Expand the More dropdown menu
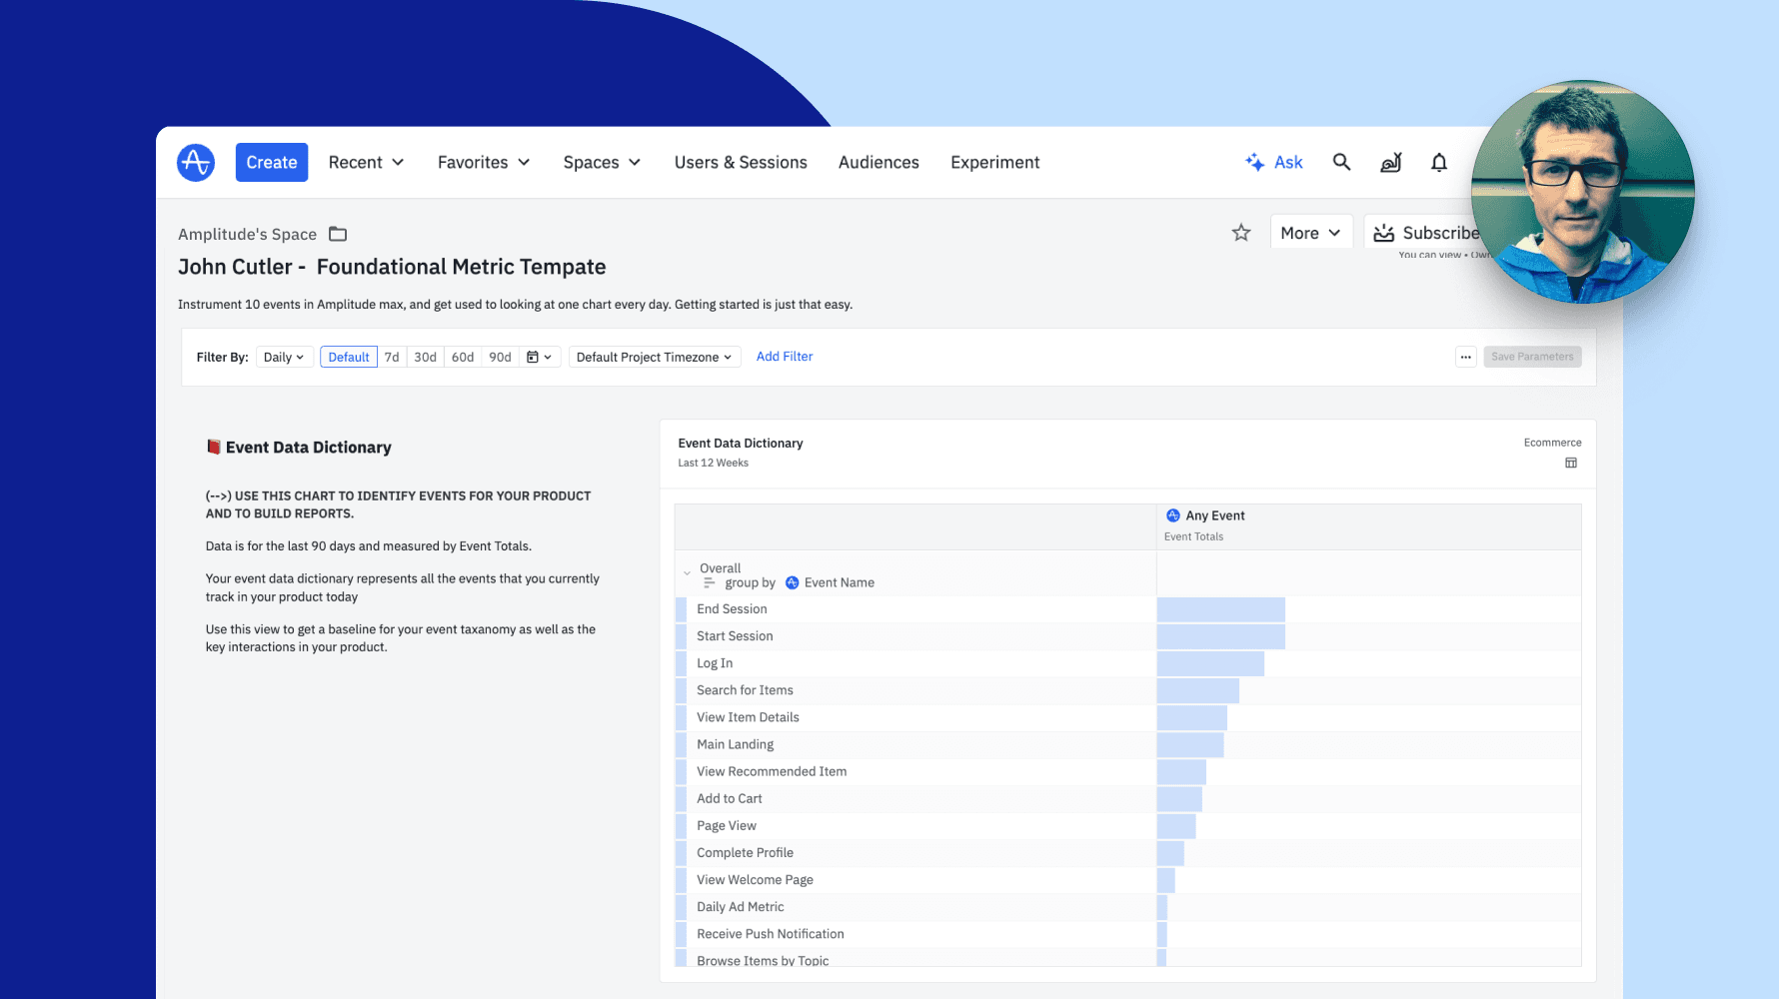This screenshot has width=1779, height=999. click(x=1310, y=233)
